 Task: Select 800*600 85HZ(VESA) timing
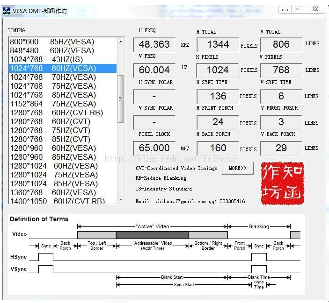(x=52, y=42)
